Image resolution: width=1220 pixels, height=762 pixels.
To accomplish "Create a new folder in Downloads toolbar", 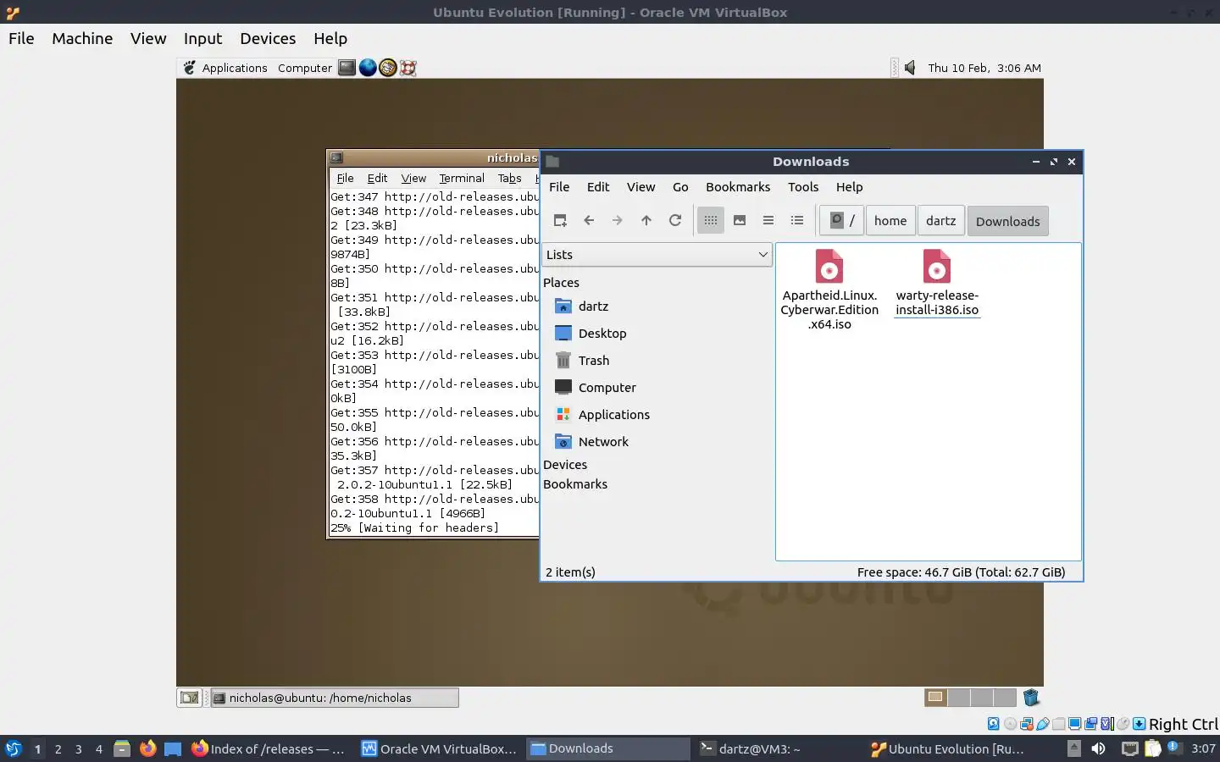I will (x=560, y=221).
